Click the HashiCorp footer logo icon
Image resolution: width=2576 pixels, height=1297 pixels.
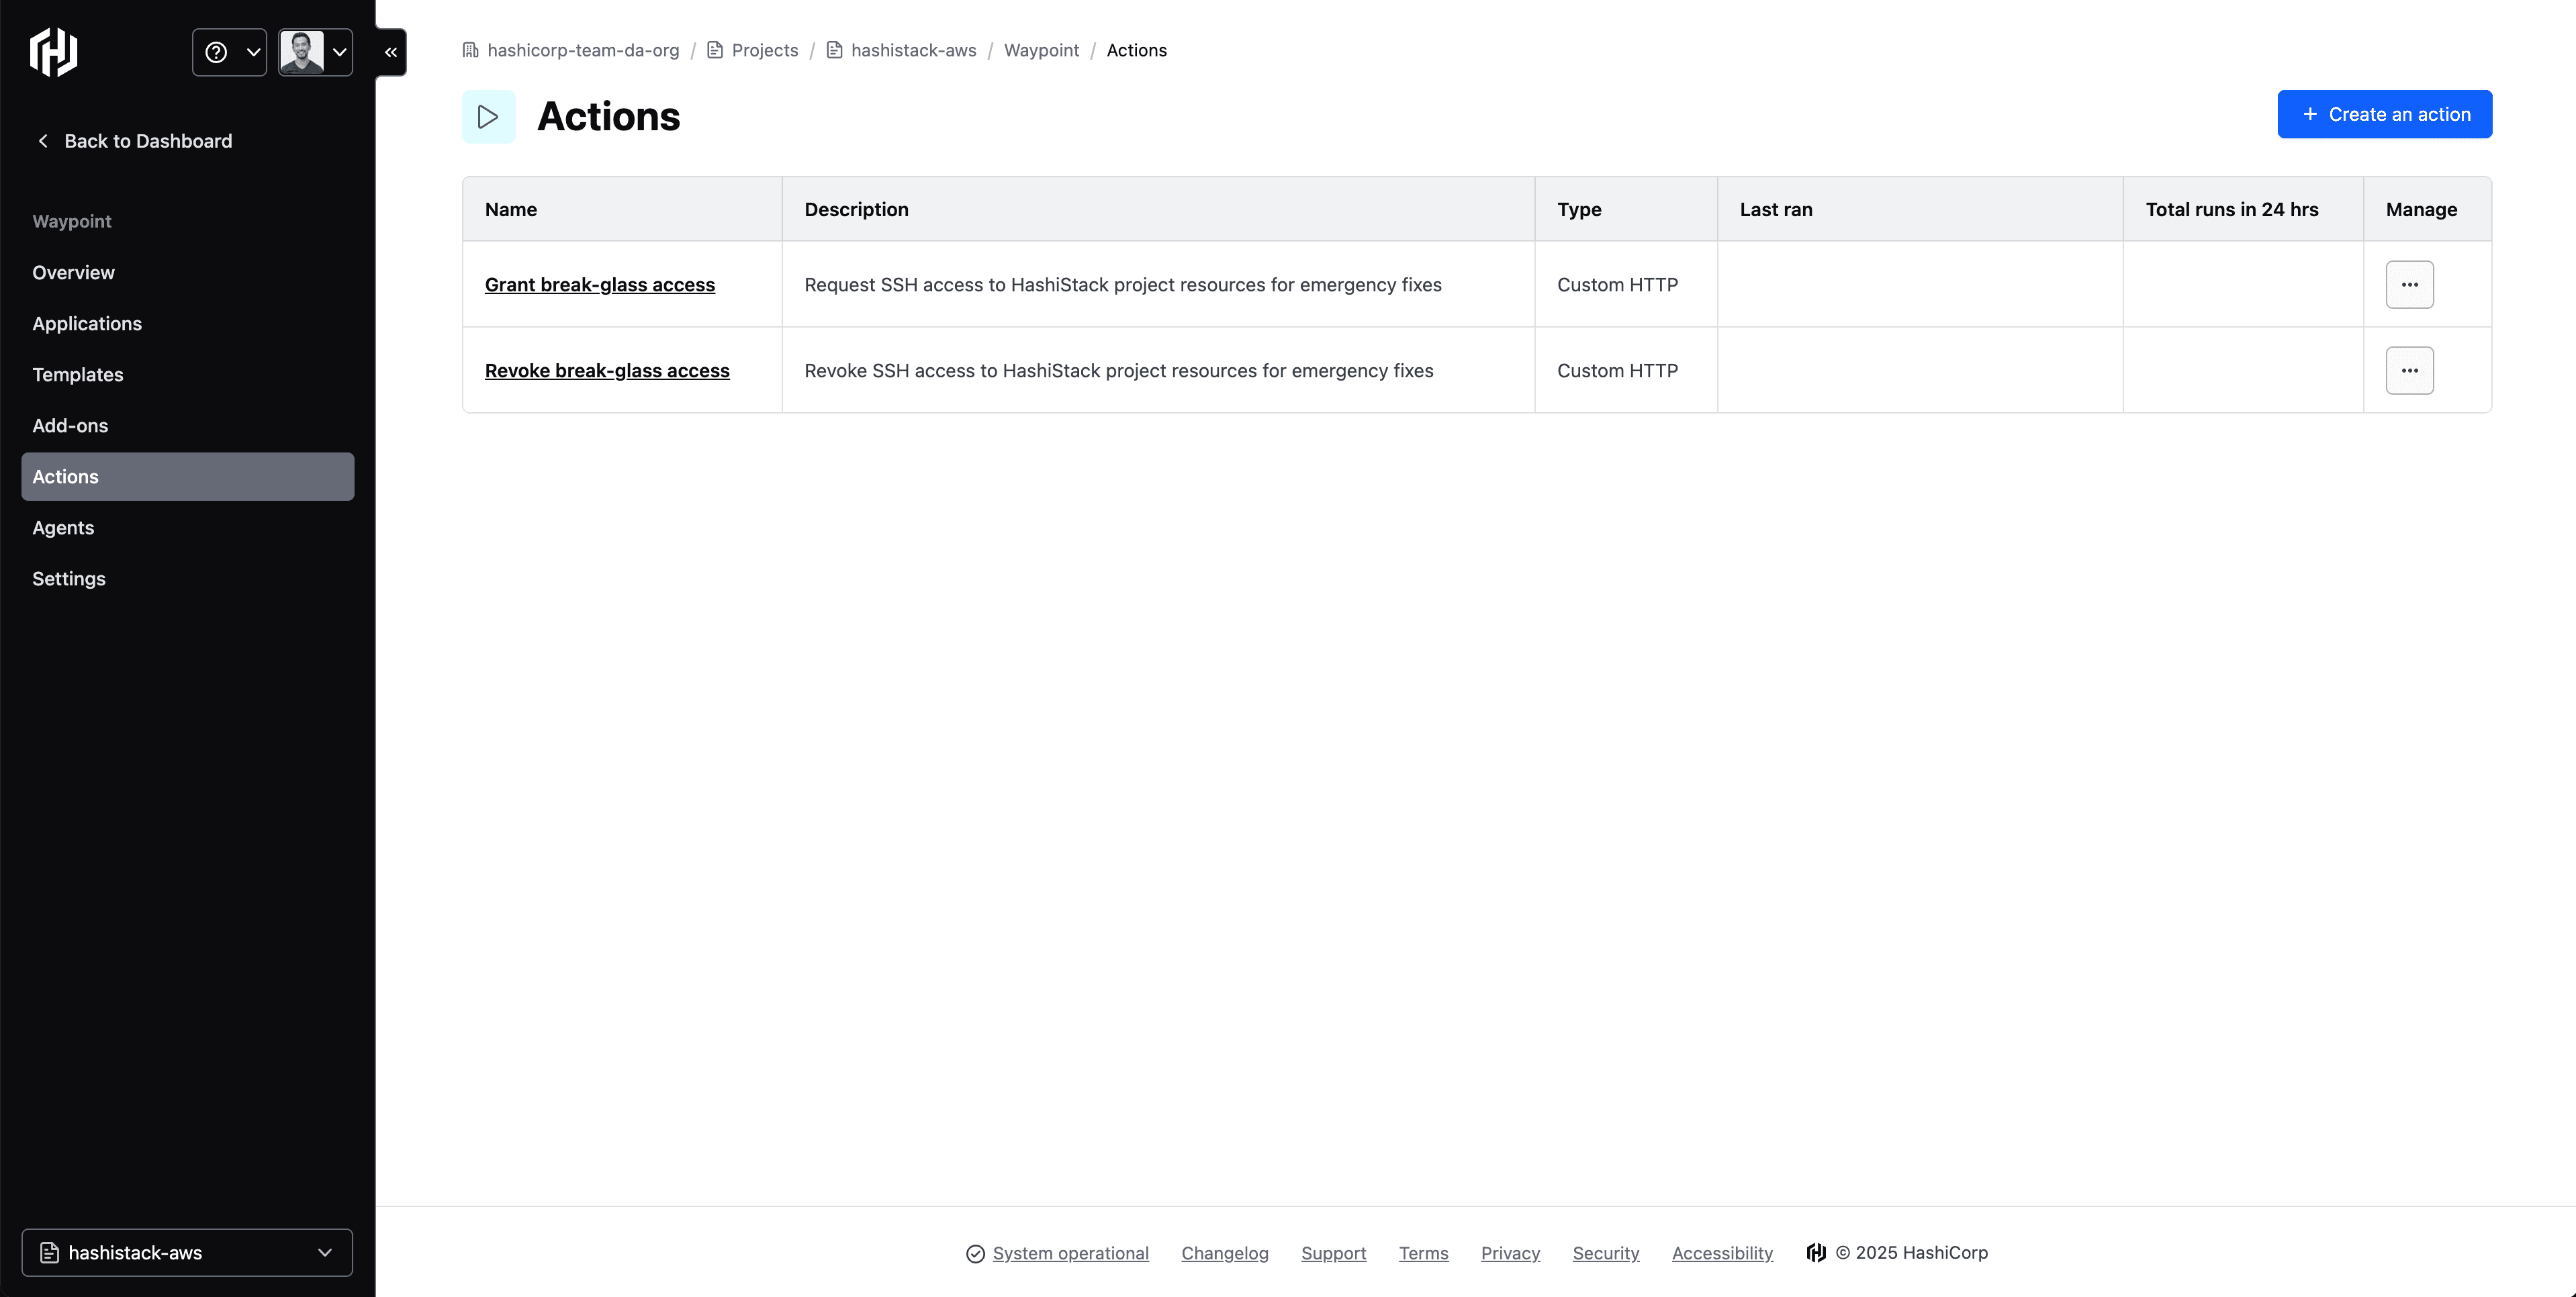[x=1816, y=1253]
